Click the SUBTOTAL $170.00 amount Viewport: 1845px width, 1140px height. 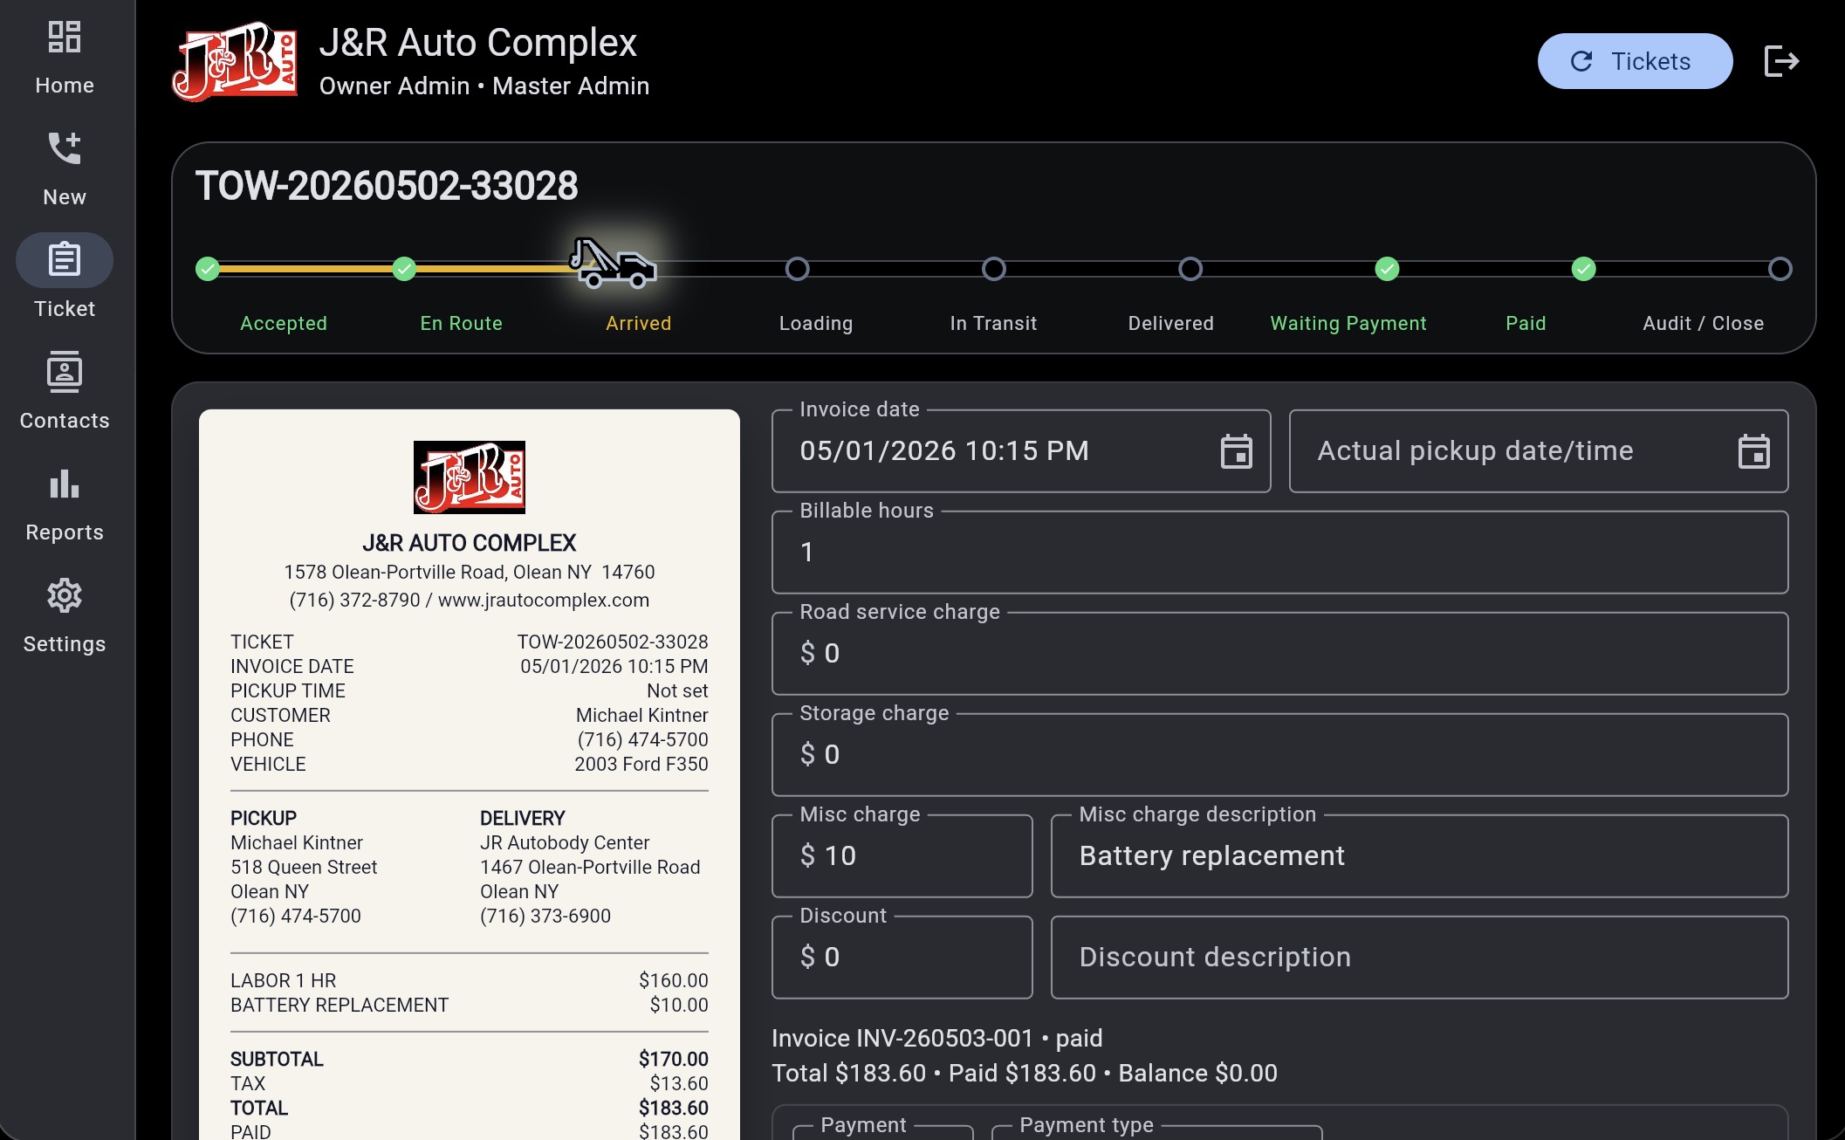pos(674,1059)
